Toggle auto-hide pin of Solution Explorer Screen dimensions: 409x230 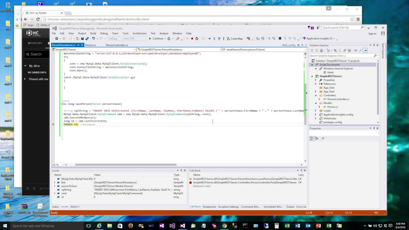point(374,45)
